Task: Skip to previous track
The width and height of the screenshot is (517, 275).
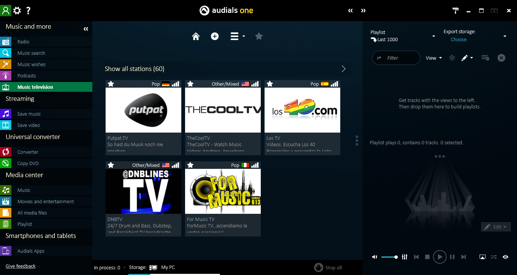Action: click(416, 257)
